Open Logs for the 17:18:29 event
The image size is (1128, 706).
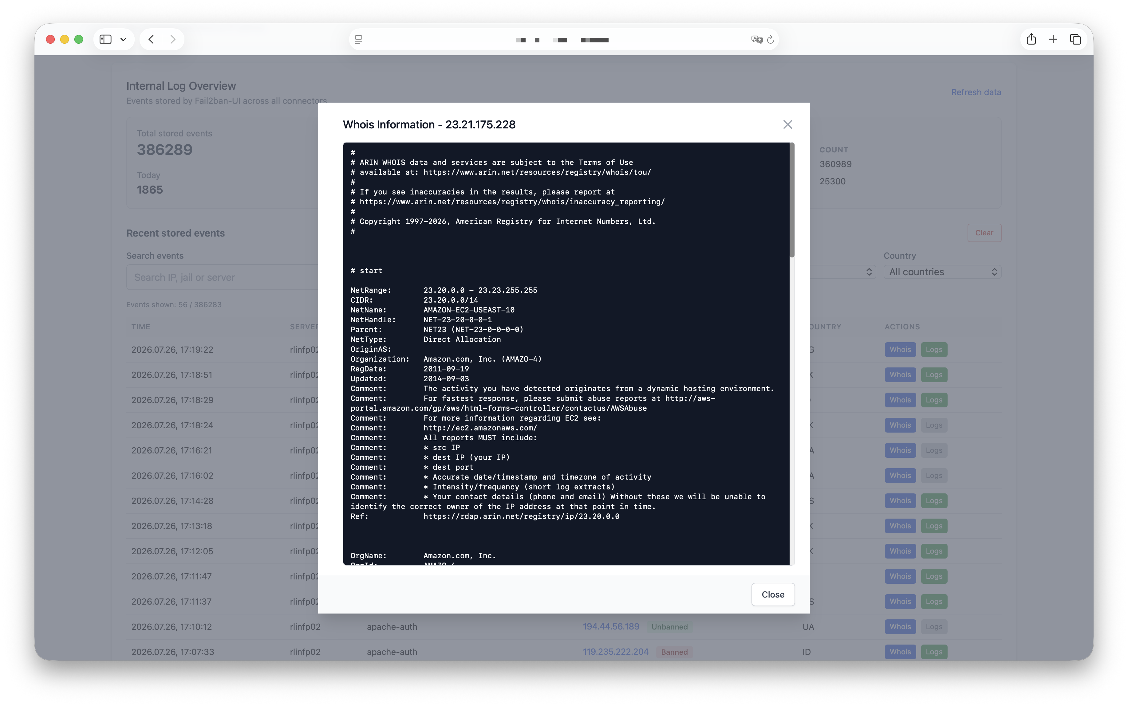934,400
